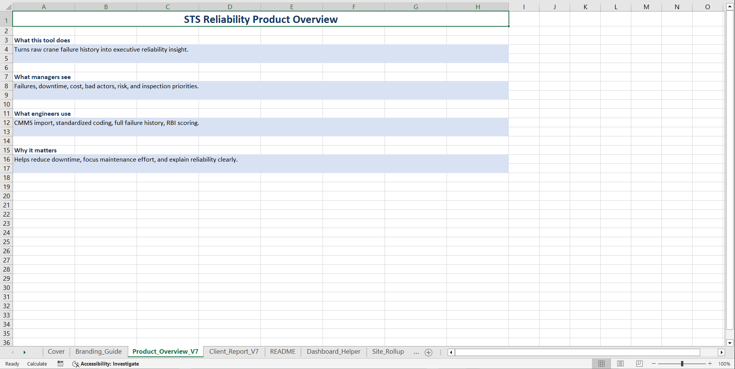
Task: Open the README sheet tab
Action: 282,351
